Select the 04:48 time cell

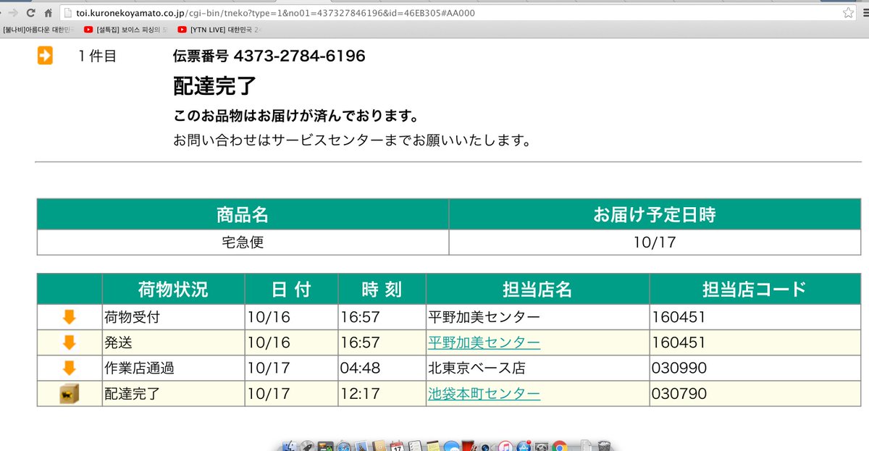(382, 368)
